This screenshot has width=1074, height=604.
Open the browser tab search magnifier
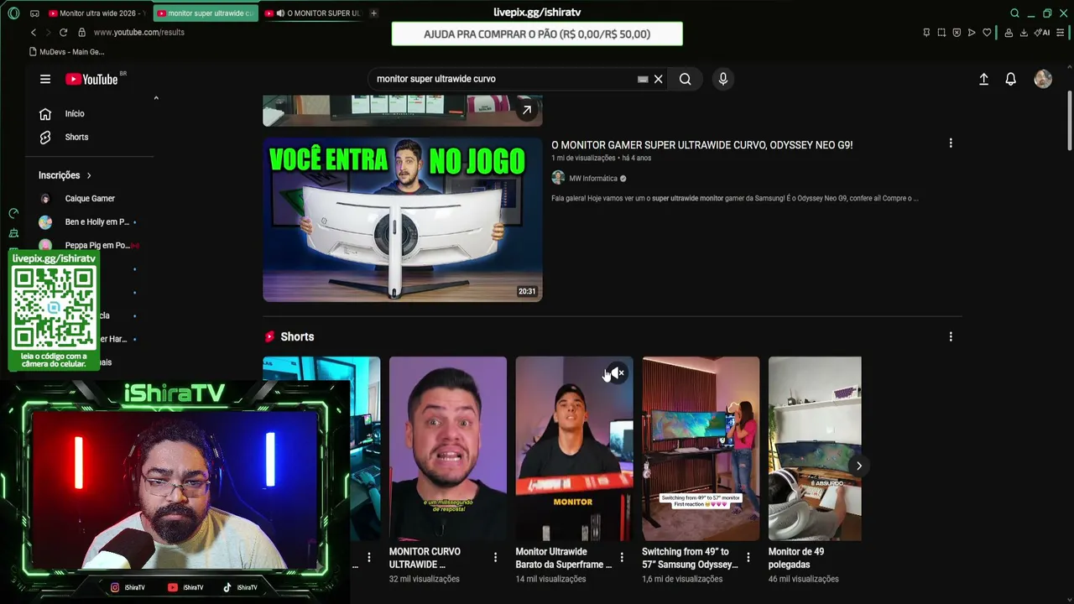coord(1014,13)
